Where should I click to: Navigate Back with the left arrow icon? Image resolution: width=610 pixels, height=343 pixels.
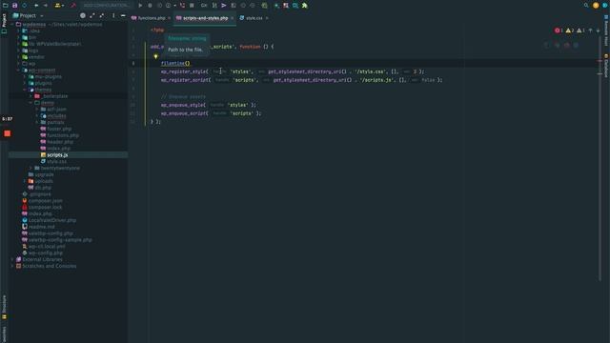[x=36, y=6]
